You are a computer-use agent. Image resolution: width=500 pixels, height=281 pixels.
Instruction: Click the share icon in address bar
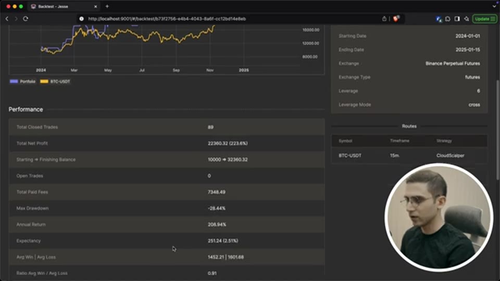click(384, 19)
